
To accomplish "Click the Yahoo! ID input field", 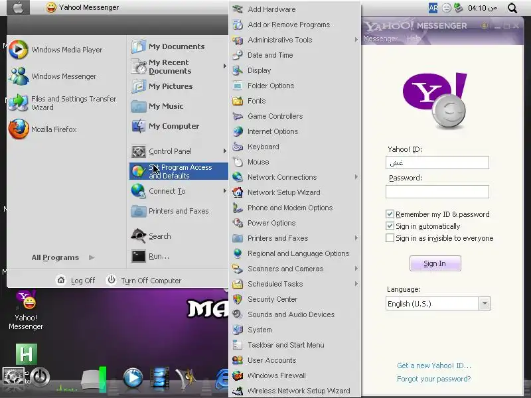I will [437, 163].
